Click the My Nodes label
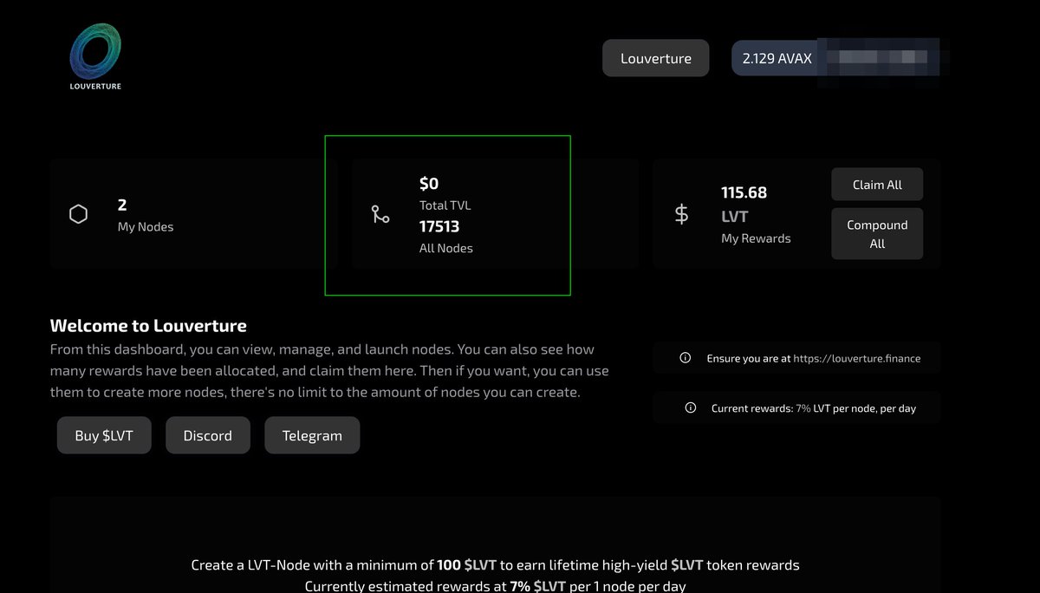The height and width of the screenshot is (593, 1040). [x=146, y=227]
